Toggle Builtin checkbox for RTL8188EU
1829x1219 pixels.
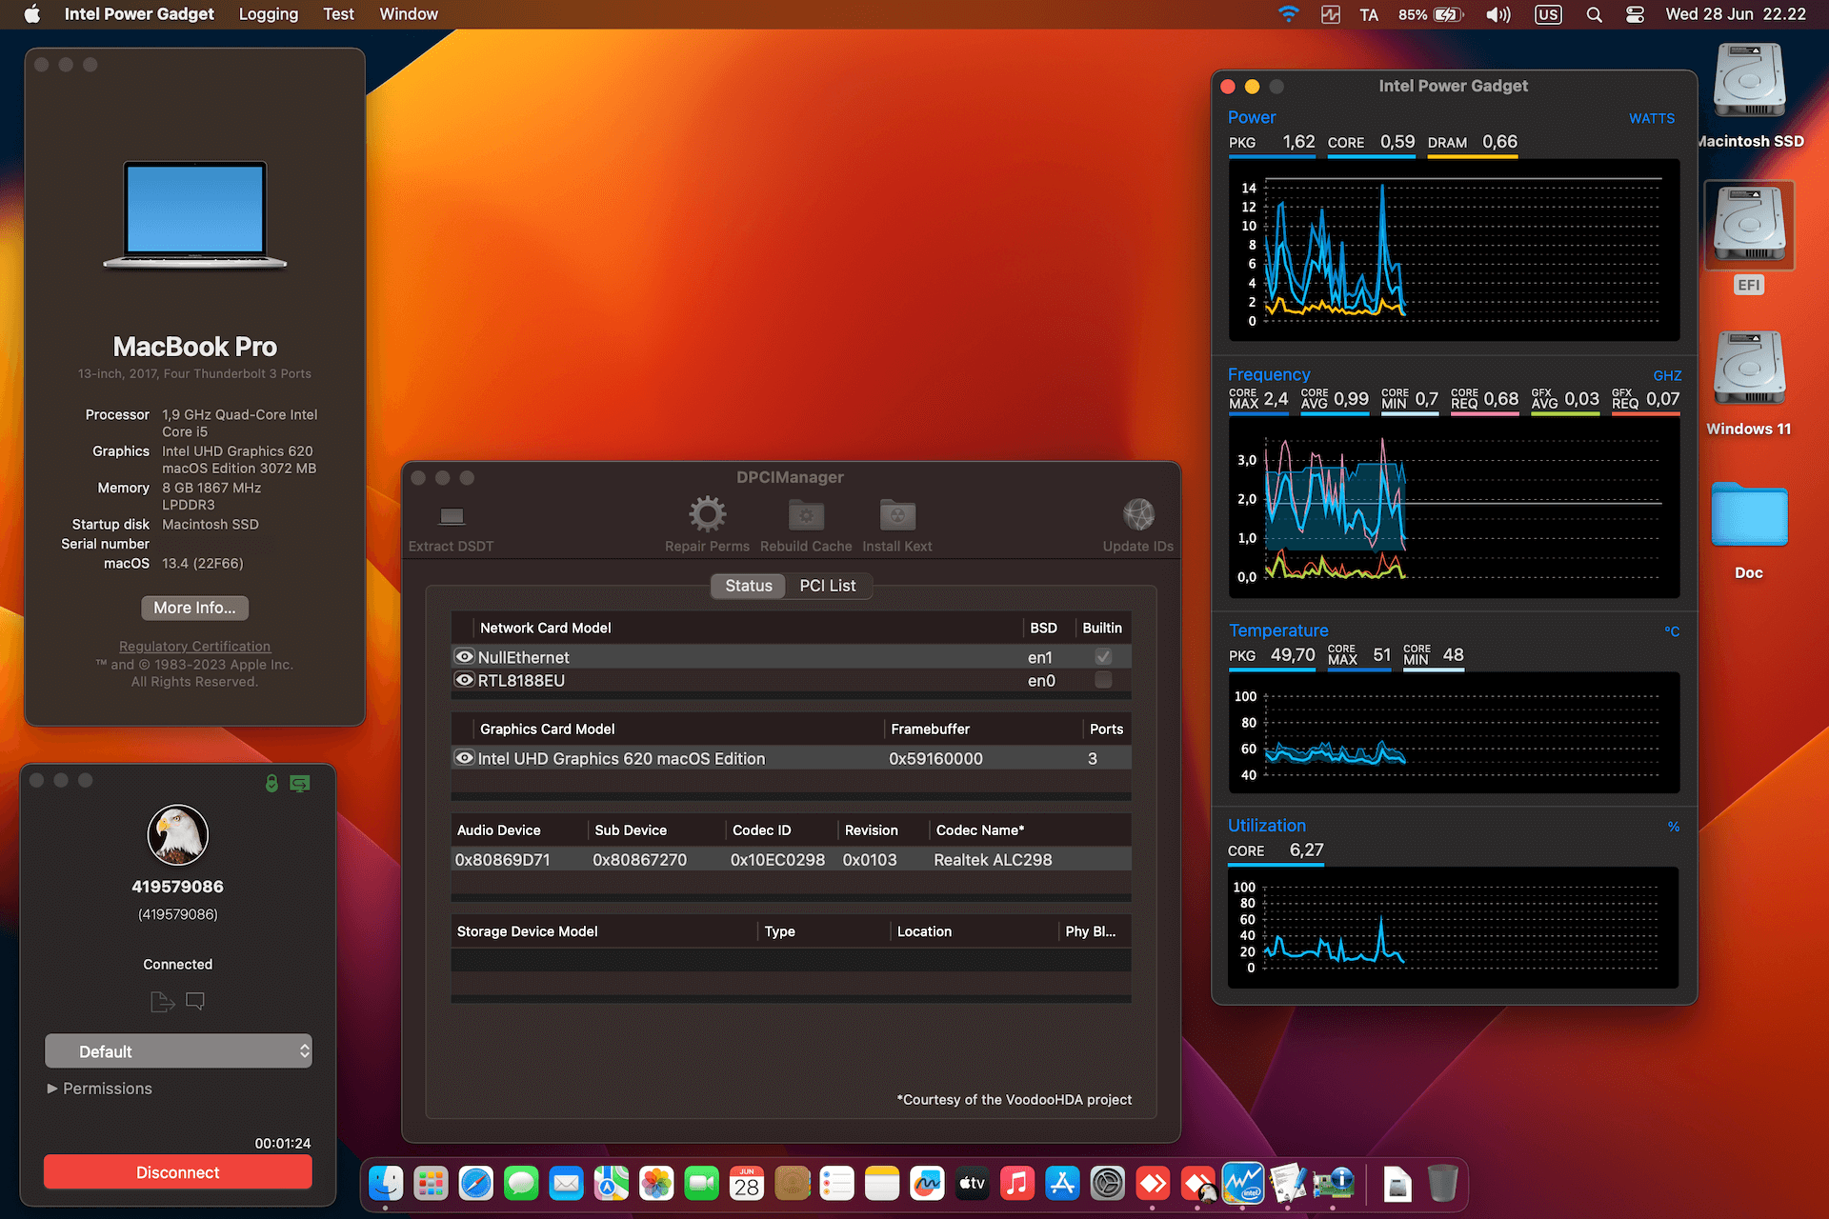pos(1103,680)
